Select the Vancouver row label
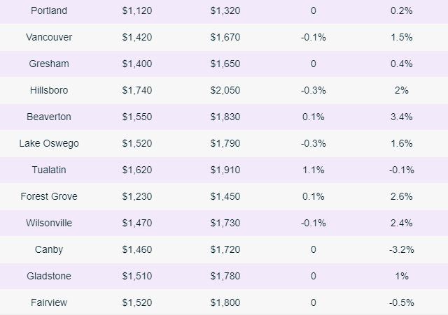 (49, 37)
